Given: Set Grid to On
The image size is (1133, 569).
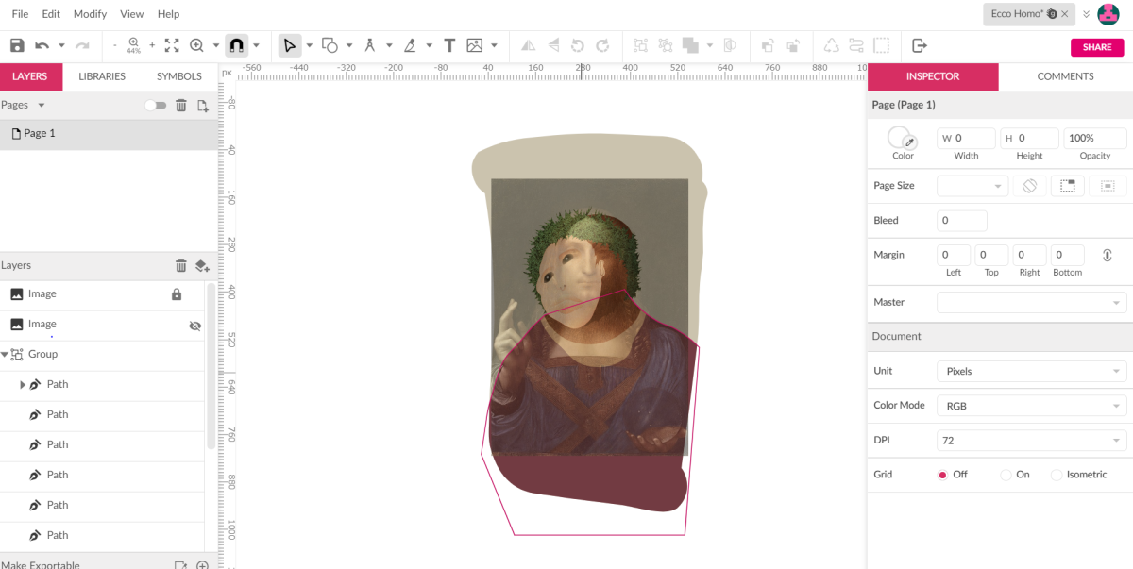Looking at the screenshot, I should 1006,475.
